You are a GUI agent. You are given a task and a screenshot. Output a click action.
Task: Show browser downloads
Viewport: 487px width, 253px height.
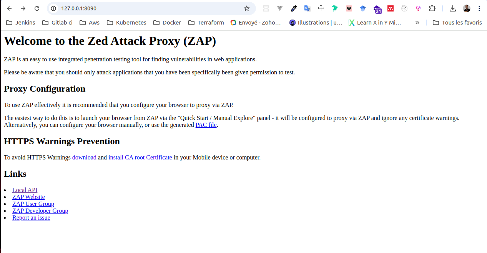click(x=453, y=8)
